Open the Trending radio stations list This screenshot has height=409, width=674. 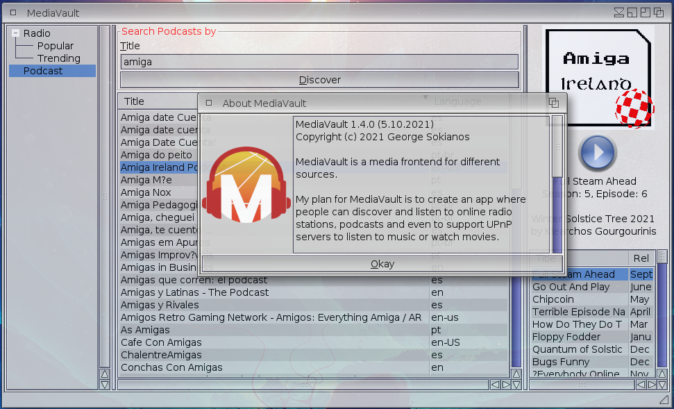tap(58, 58)
